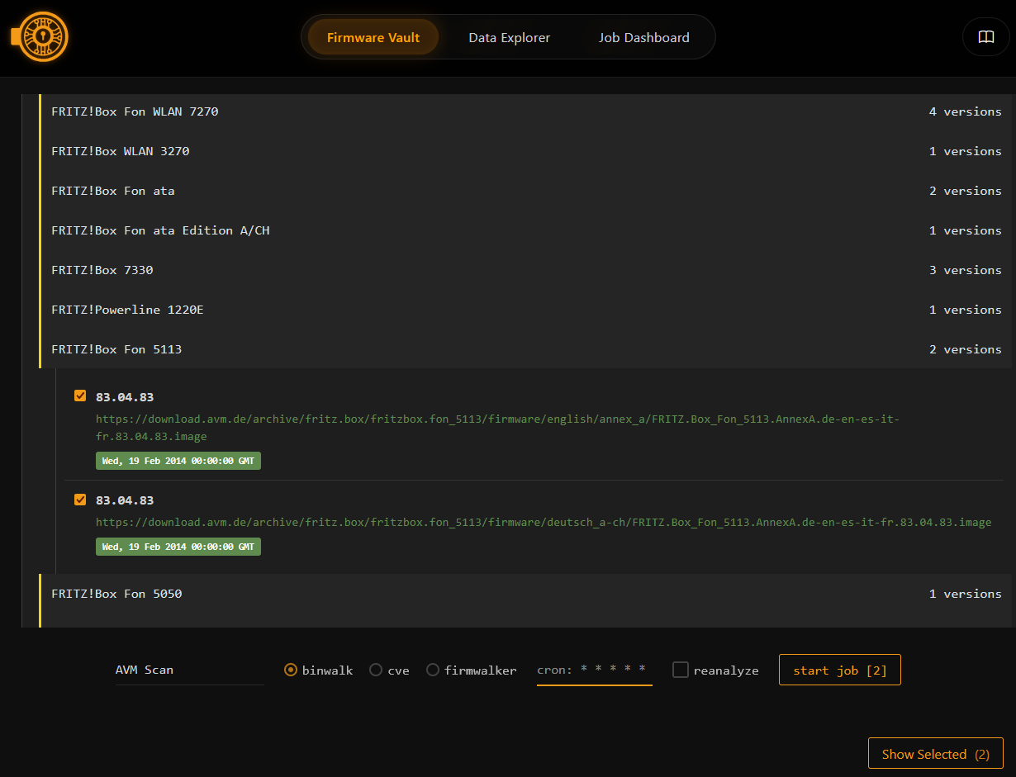Click the date badge under the english annex_a link
This screenshot has height=777, width=1016.
pyautogui.click(x=178, y=461)
